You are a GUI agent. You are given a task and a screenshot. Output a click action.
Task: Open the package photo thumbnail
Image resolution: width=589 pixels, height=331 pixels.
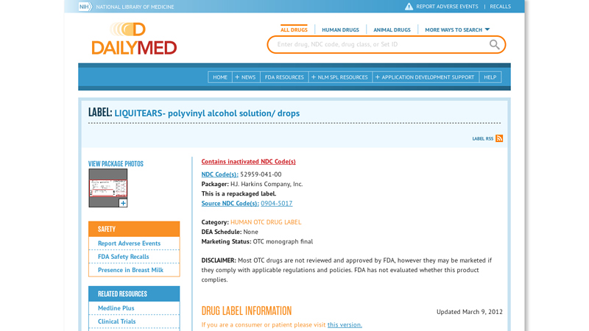click(107, 187)
